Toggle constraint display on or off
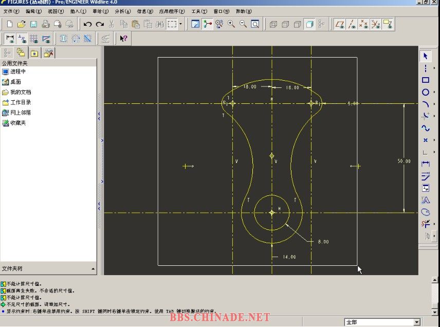440x327 pixels. 22,39
